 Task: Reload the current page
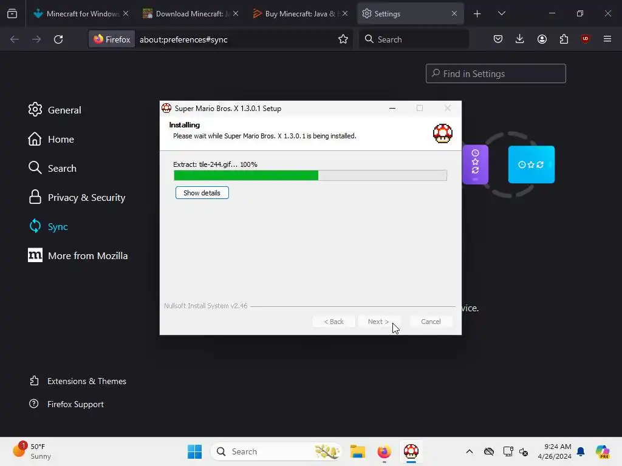coord(58,39)
